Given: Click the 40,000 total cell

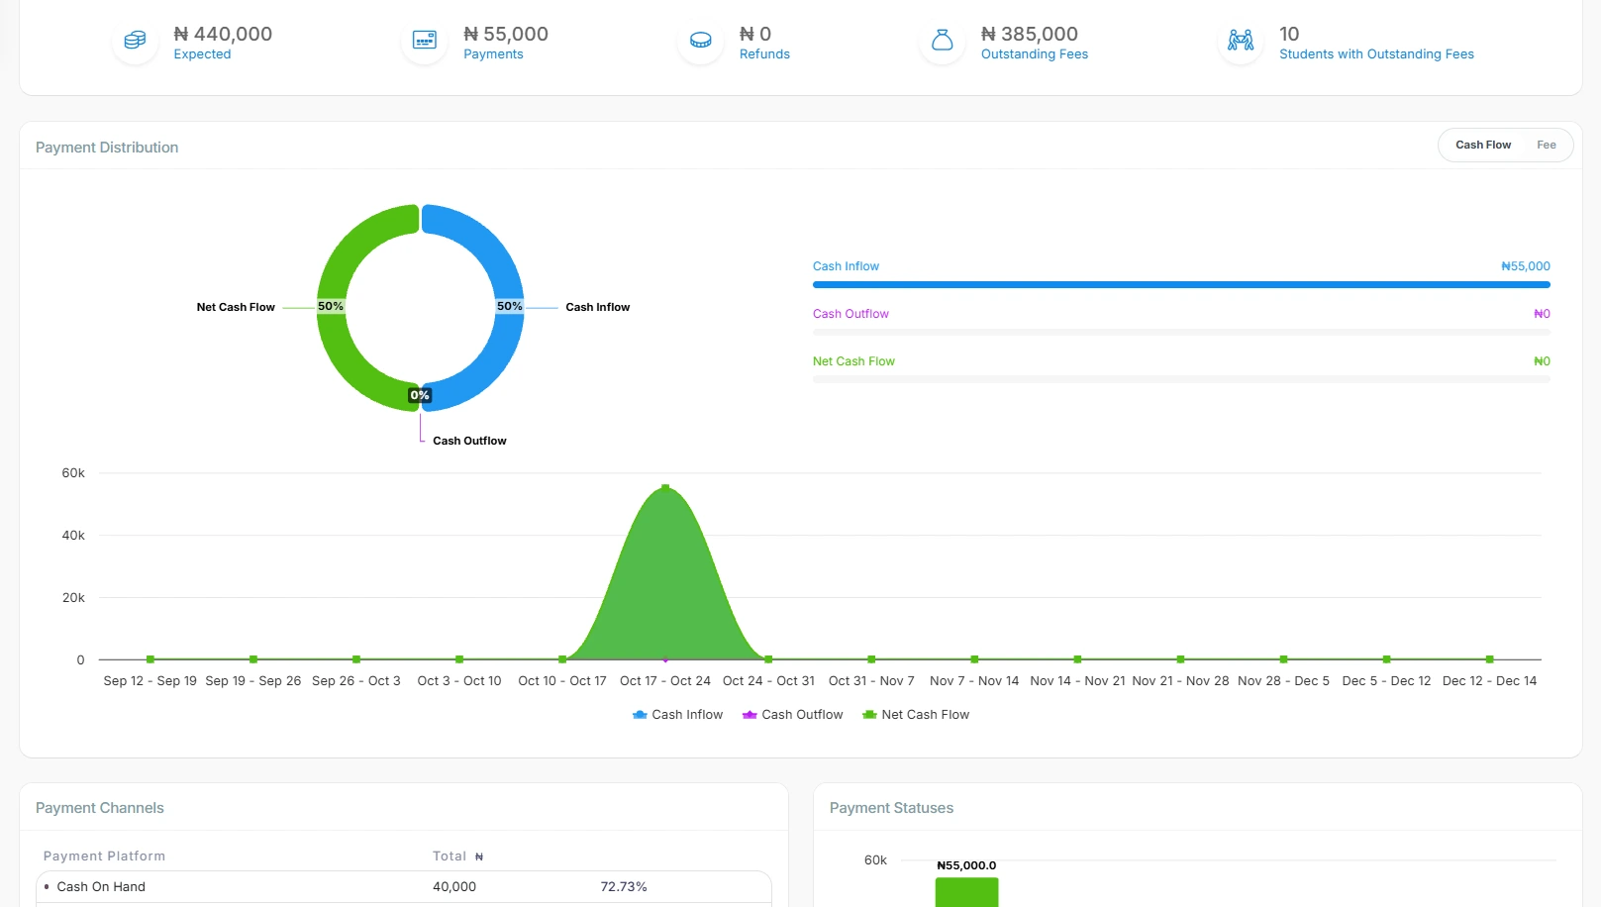Looking at the screenshot, I should click(454, 887).
